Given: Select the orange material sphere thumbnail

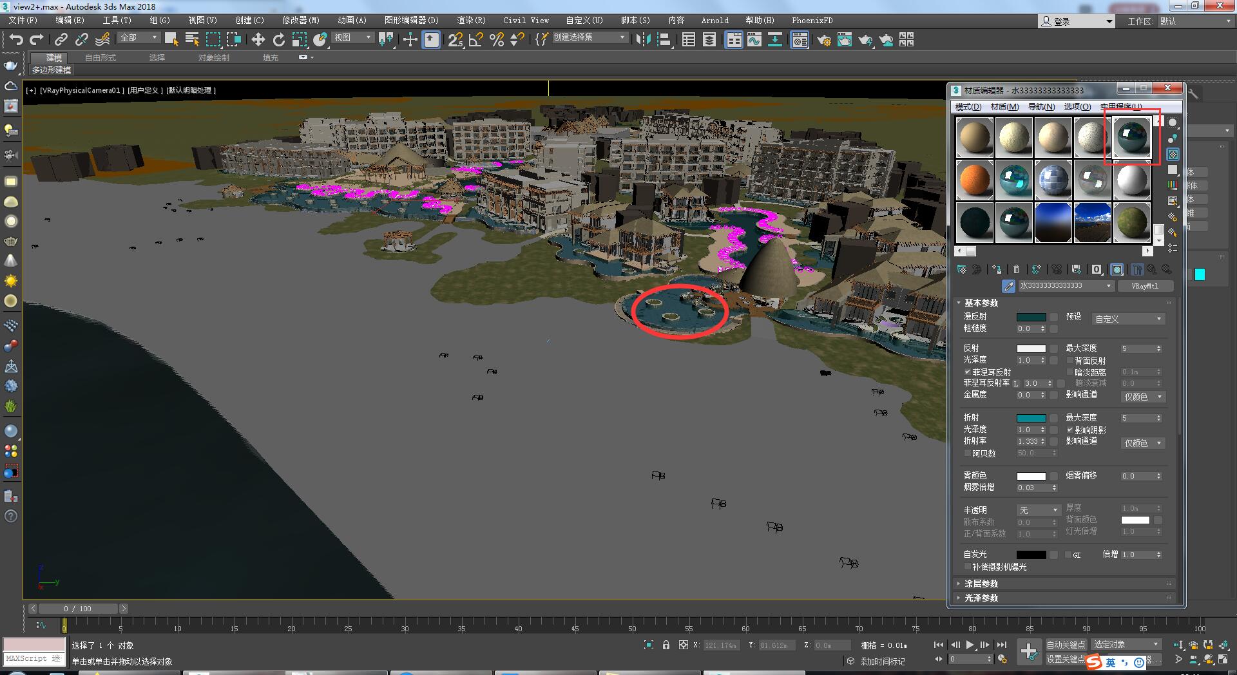Looking at the screenshot, I should 974,180.
